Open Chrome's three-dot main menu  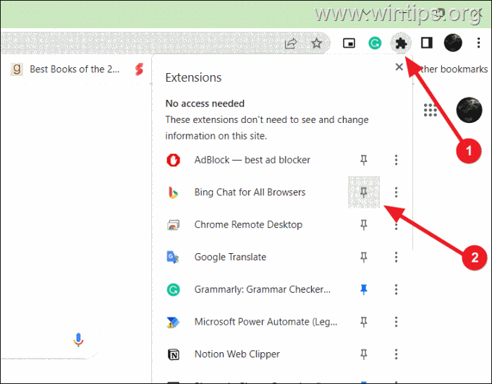tap(478, 43)
